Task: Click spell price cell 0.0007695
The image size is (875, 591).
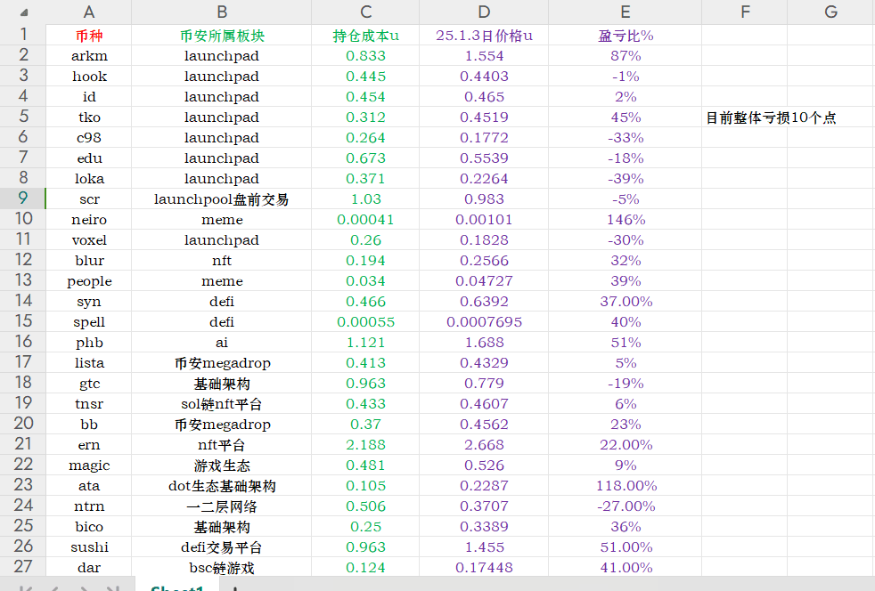Action: click(x=484, y=321)
